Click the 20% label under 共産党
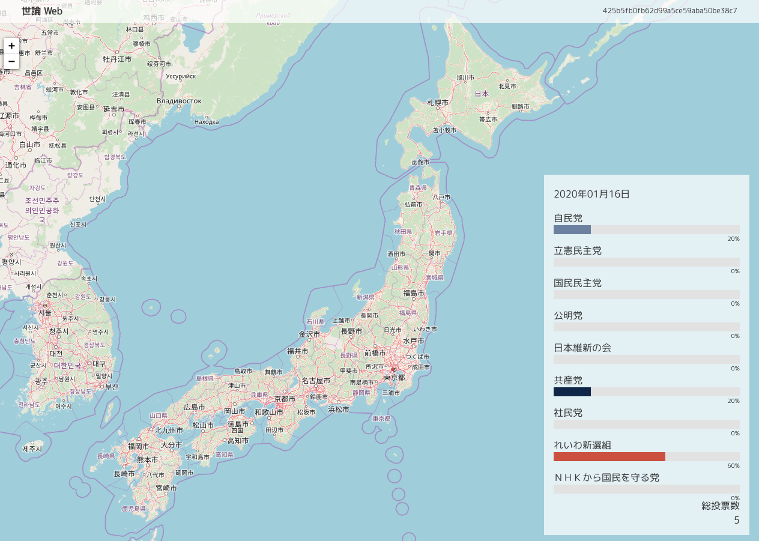The width and height of the screenshot is (759, 541). click(x=733, y=400)
